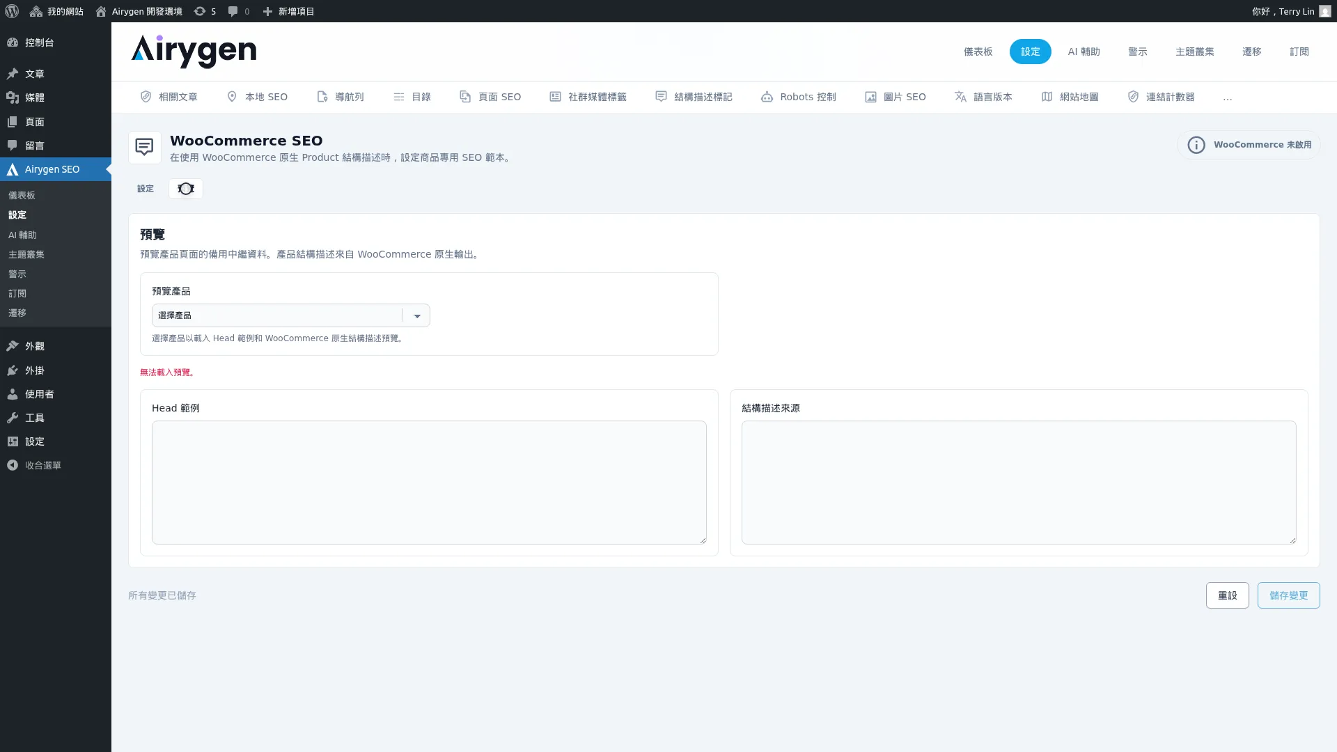Click the WooCommerce 未啟用 info badge
This screenshot has height=752, width=1337.
tap(1249, 145)
